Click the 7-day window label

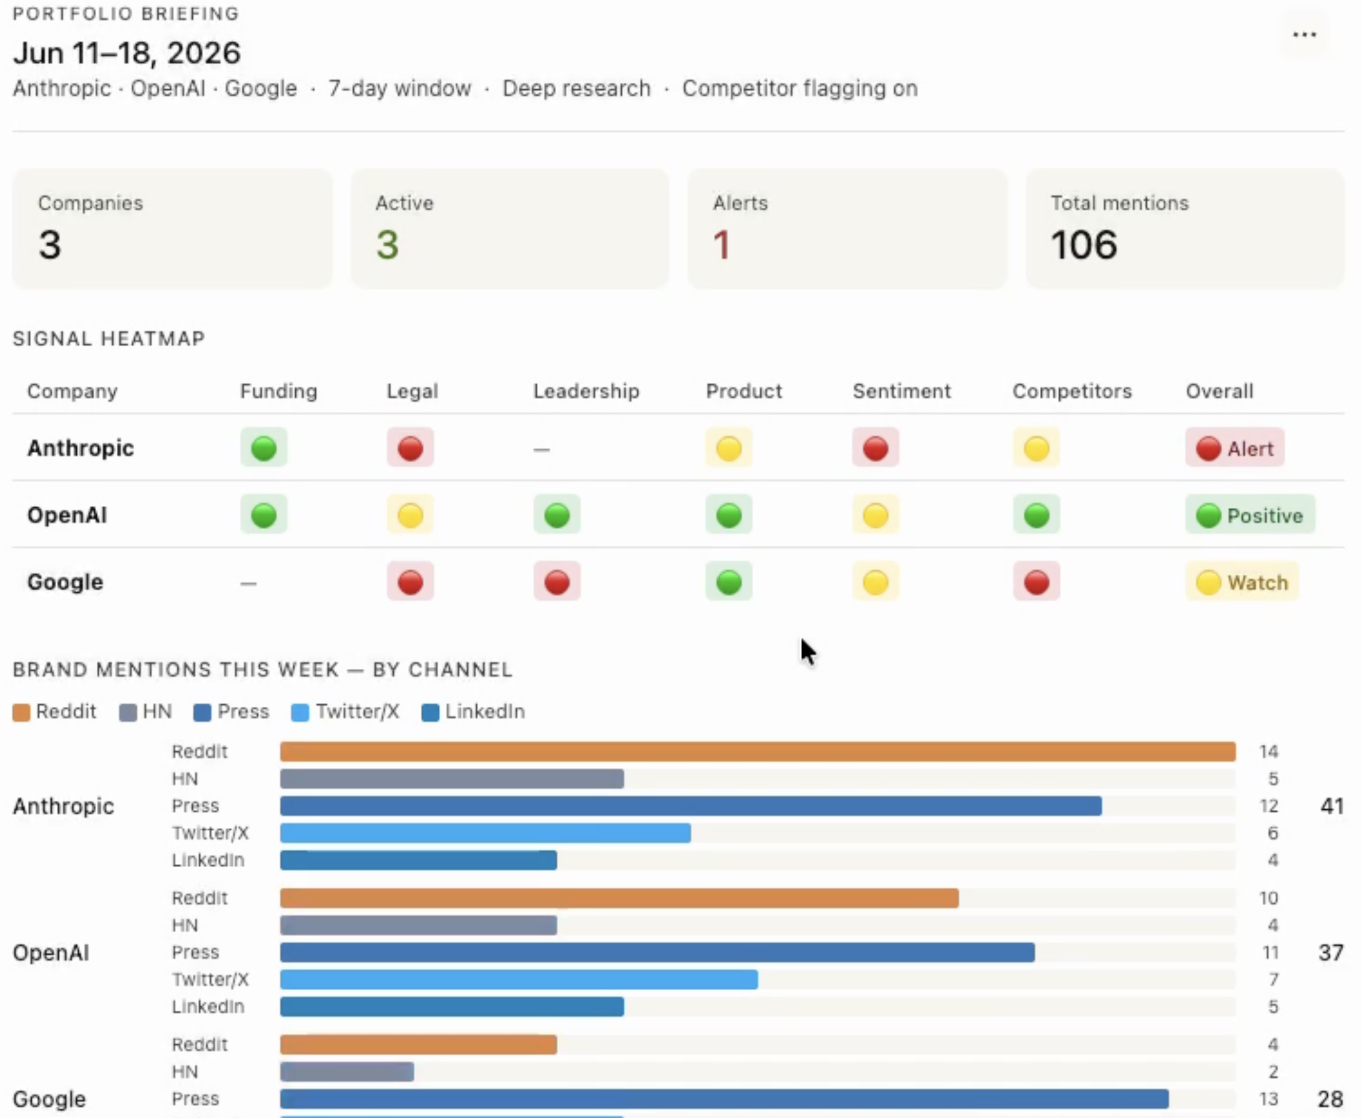click(399, 88)
